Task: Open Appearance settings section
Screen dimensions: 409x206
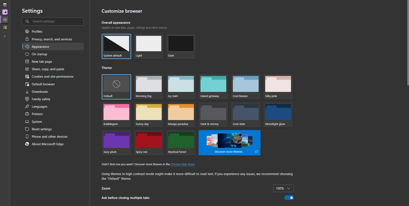Action: 53,46
